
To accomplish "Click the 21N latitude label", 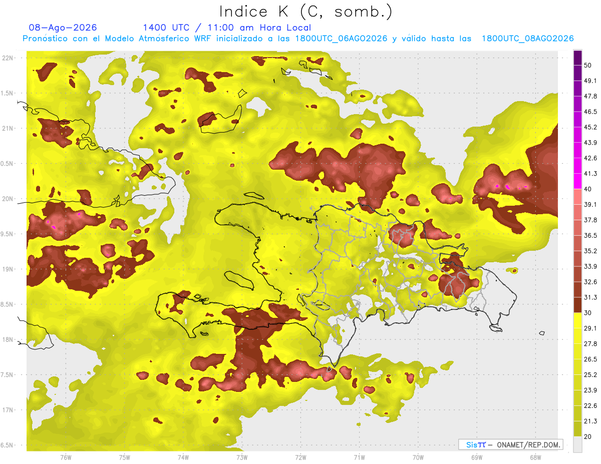I will tap(9, 128).
